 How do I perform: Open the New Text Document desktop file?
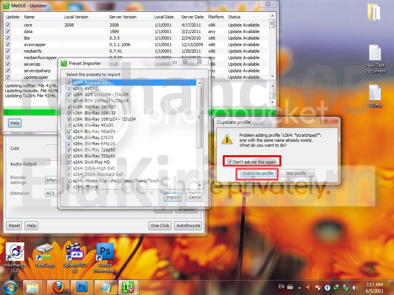[375, 59]
